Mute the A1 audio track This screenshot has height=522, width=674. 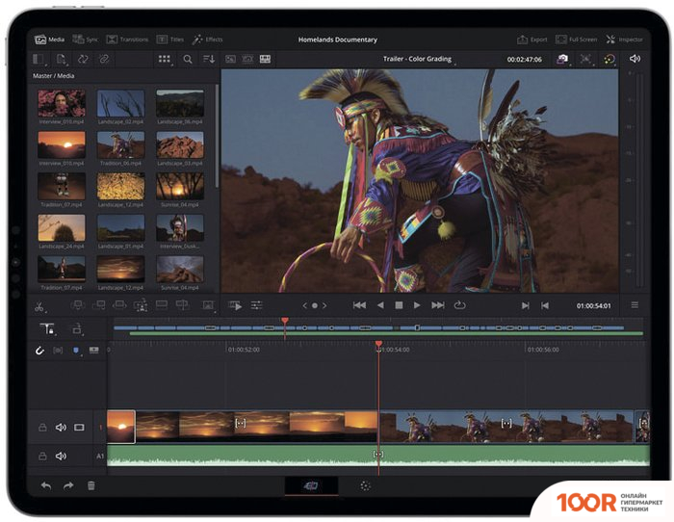point(61,457)
